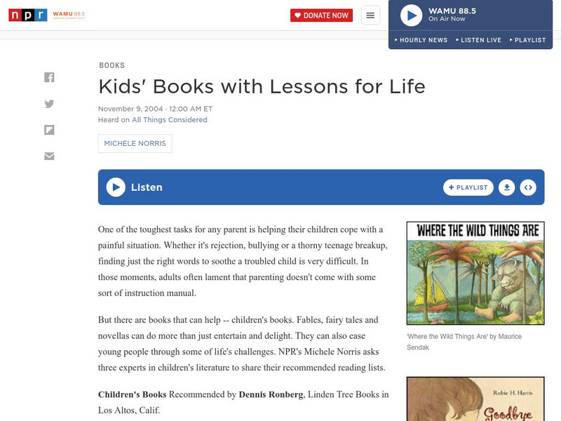Play WAMU 88.5 live stream

(411, 15)
